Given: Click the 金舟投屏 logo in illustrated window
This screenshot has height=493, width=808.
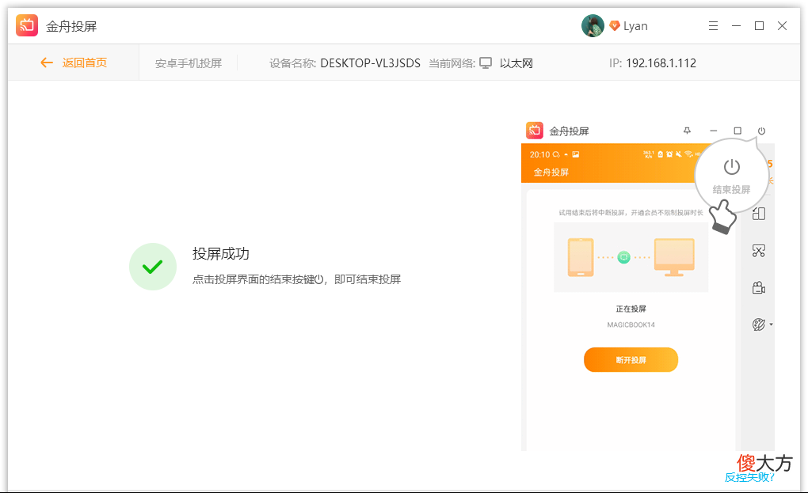Looking at the screenshot, I should click(535, 131).
